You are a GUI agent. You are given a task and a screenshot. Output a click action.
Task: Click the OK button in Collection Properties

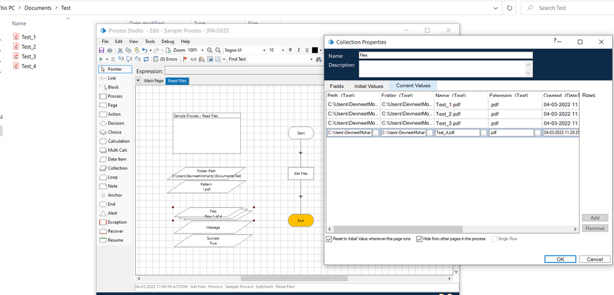tap(561, 259)
